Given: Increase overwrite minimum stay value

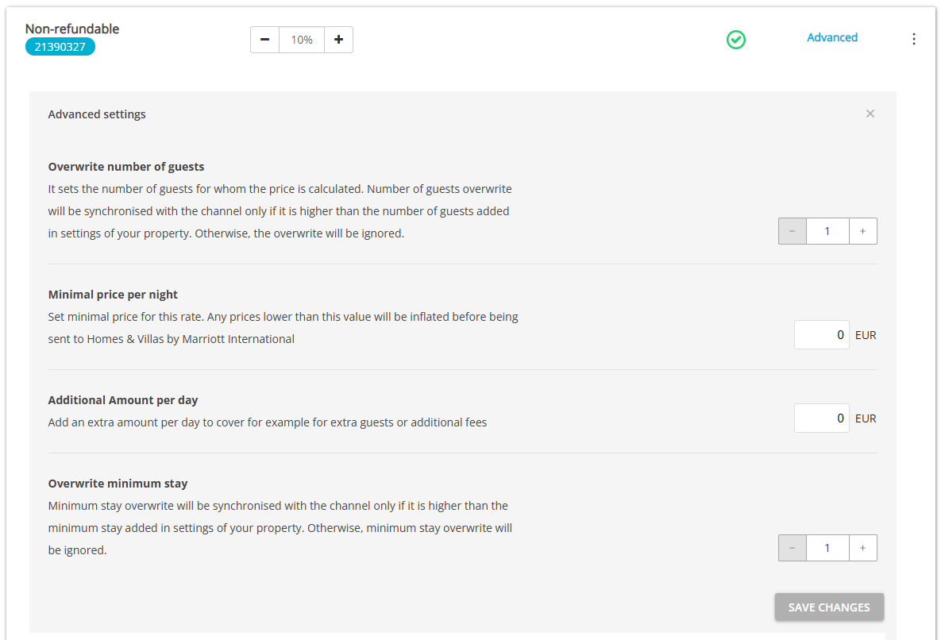Looking at the screenshot, I should pyautogui.click(x=863, y=548).
